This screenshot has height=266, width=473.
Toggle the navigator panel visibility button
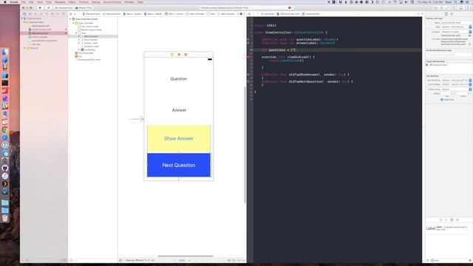coord(455,8)
